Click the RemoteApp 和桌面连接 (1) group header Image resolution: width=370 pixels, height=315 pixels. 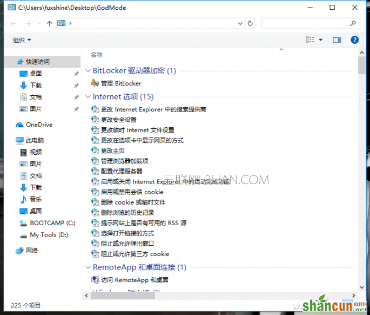[139, 267]
